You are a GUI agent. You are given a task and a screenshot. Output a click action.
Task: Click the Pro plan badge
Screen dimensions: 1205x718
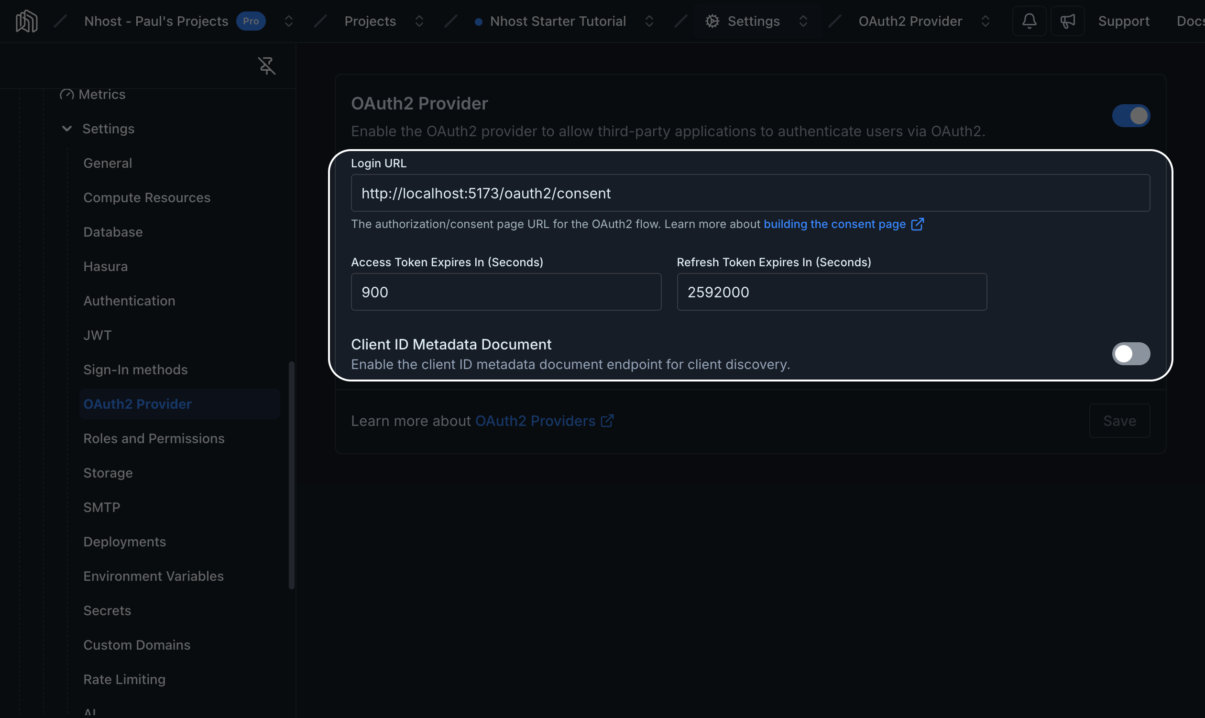point(251,22)
